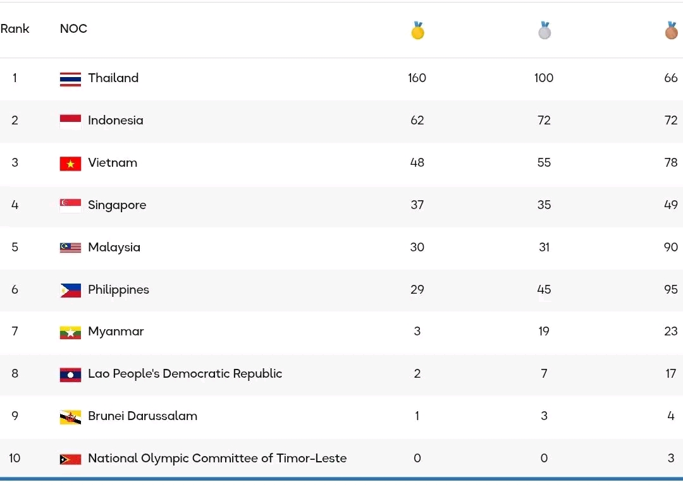Screen dimensions: 683x487
Task: Select the National Olympic Committee of Timor-Leste
Action: 217,458
